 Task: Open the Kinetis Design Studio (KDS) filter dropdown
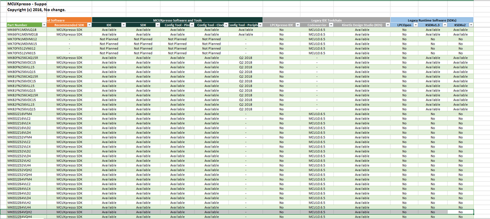click(x=387, y=25)
